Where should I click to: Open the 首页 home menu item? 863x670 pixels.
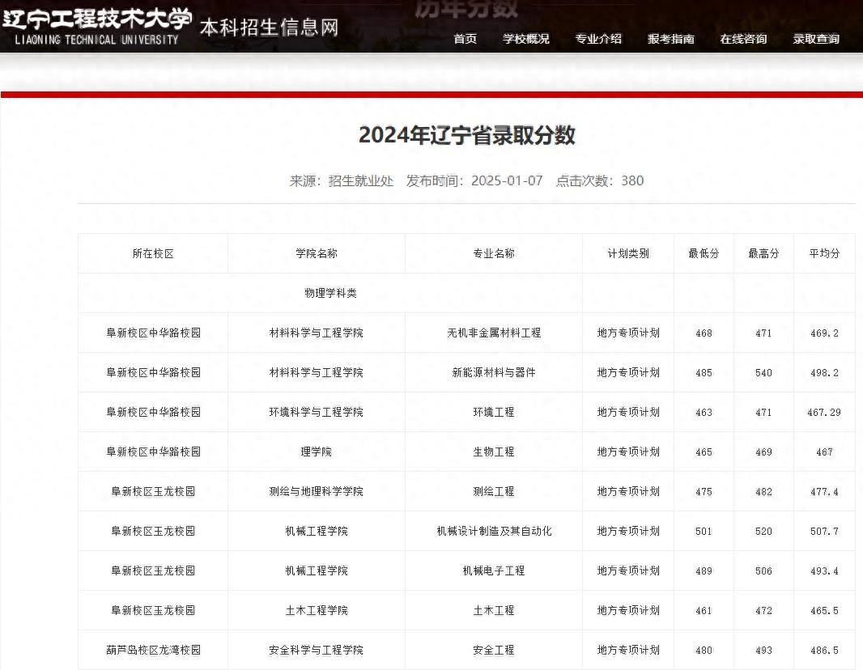point(465,39)
